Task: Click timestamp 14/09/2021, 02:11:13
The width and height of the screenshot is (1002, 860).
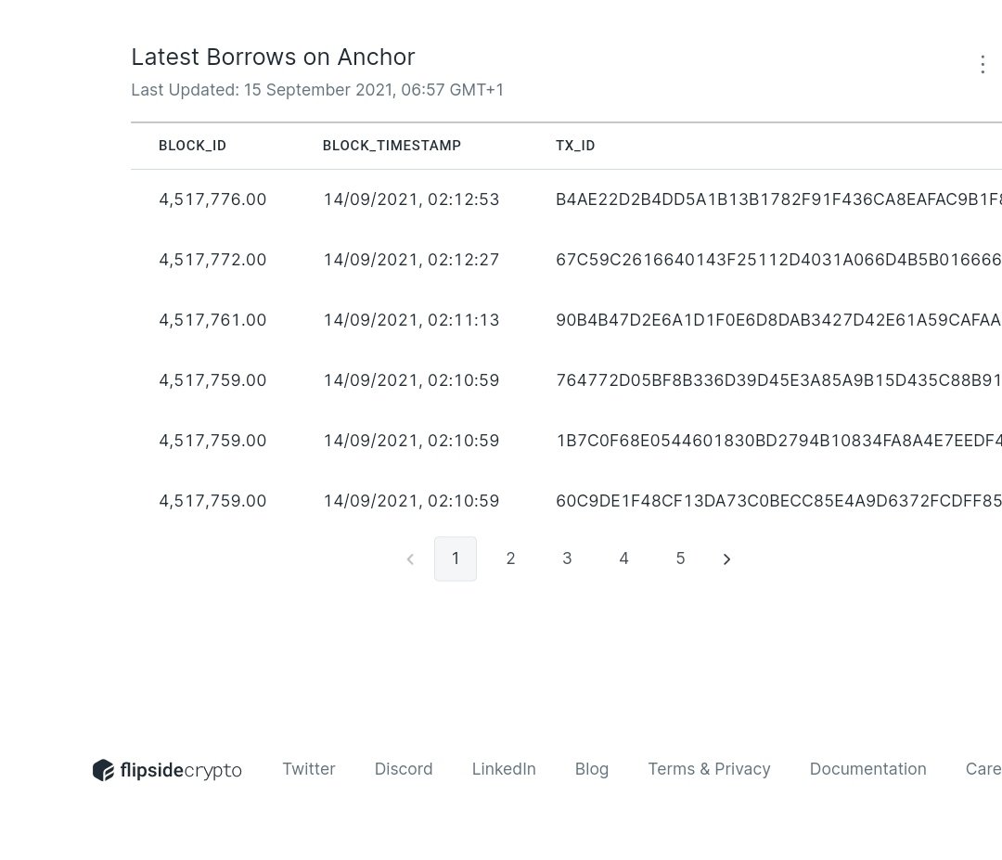Action: (412, 320)
